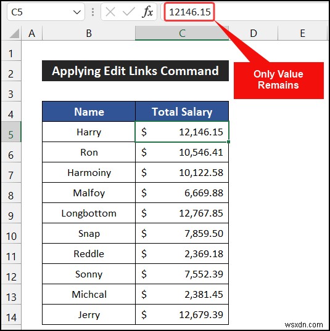This screenshot has height=331, width=330.
Task: Select column E header
Action: tap(302, 33)
